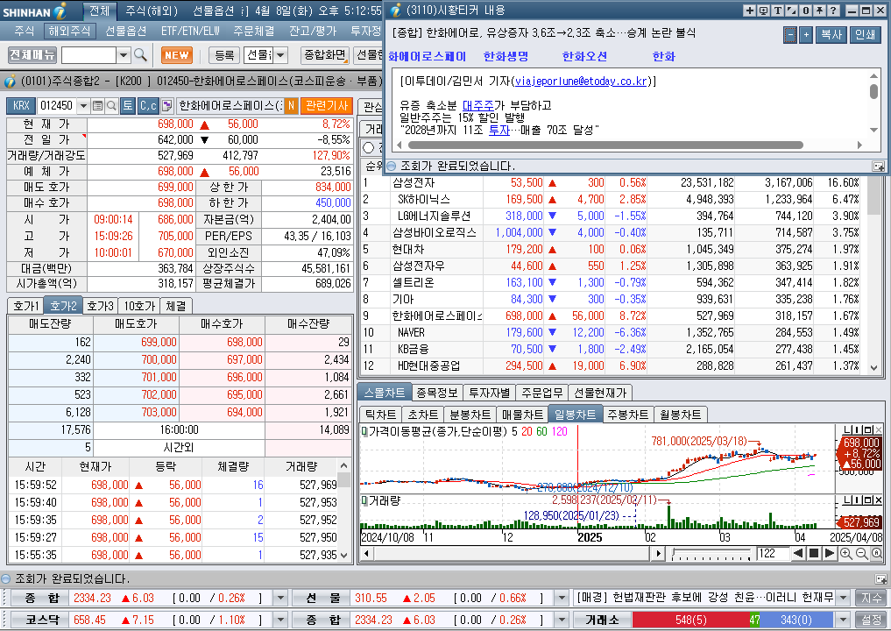Open the dropdown beside 매경 news headline
Viewport: 891px width, 631px height.
(844, 598)
